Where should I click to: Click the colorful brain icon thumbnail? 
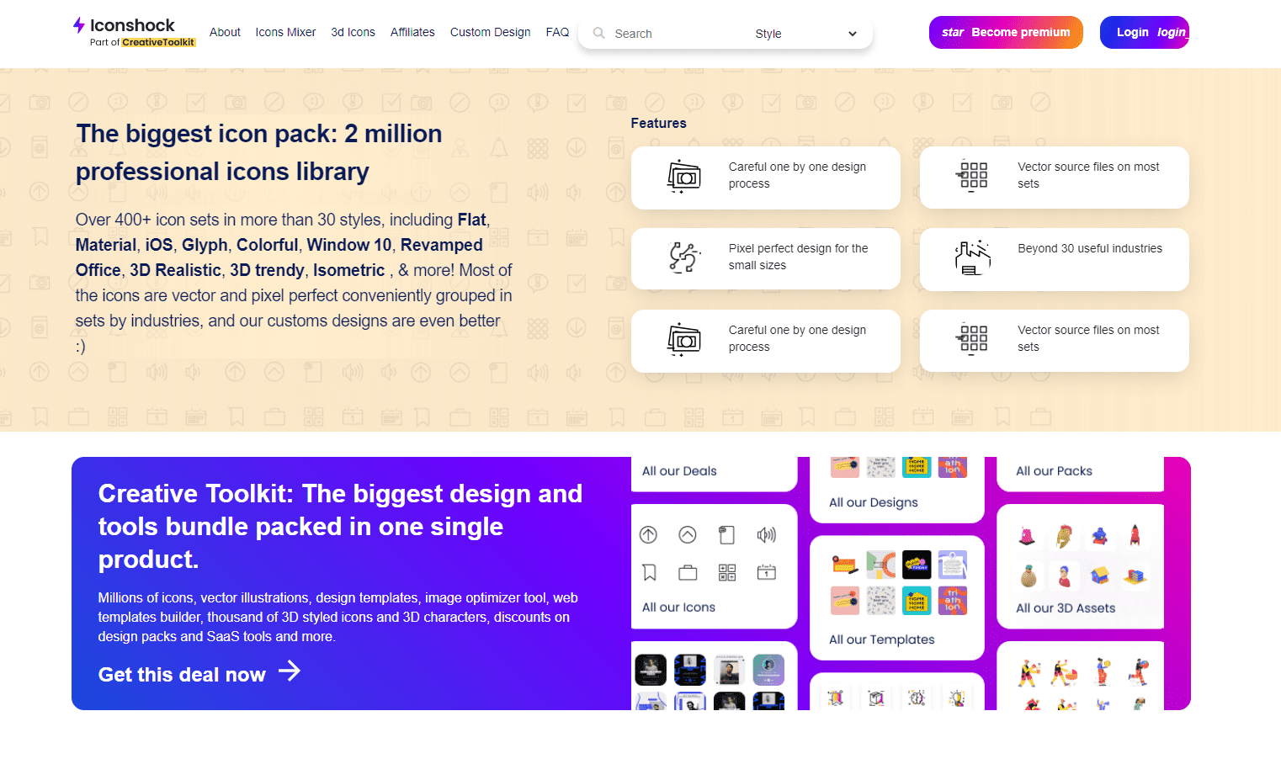coord(917,698)
